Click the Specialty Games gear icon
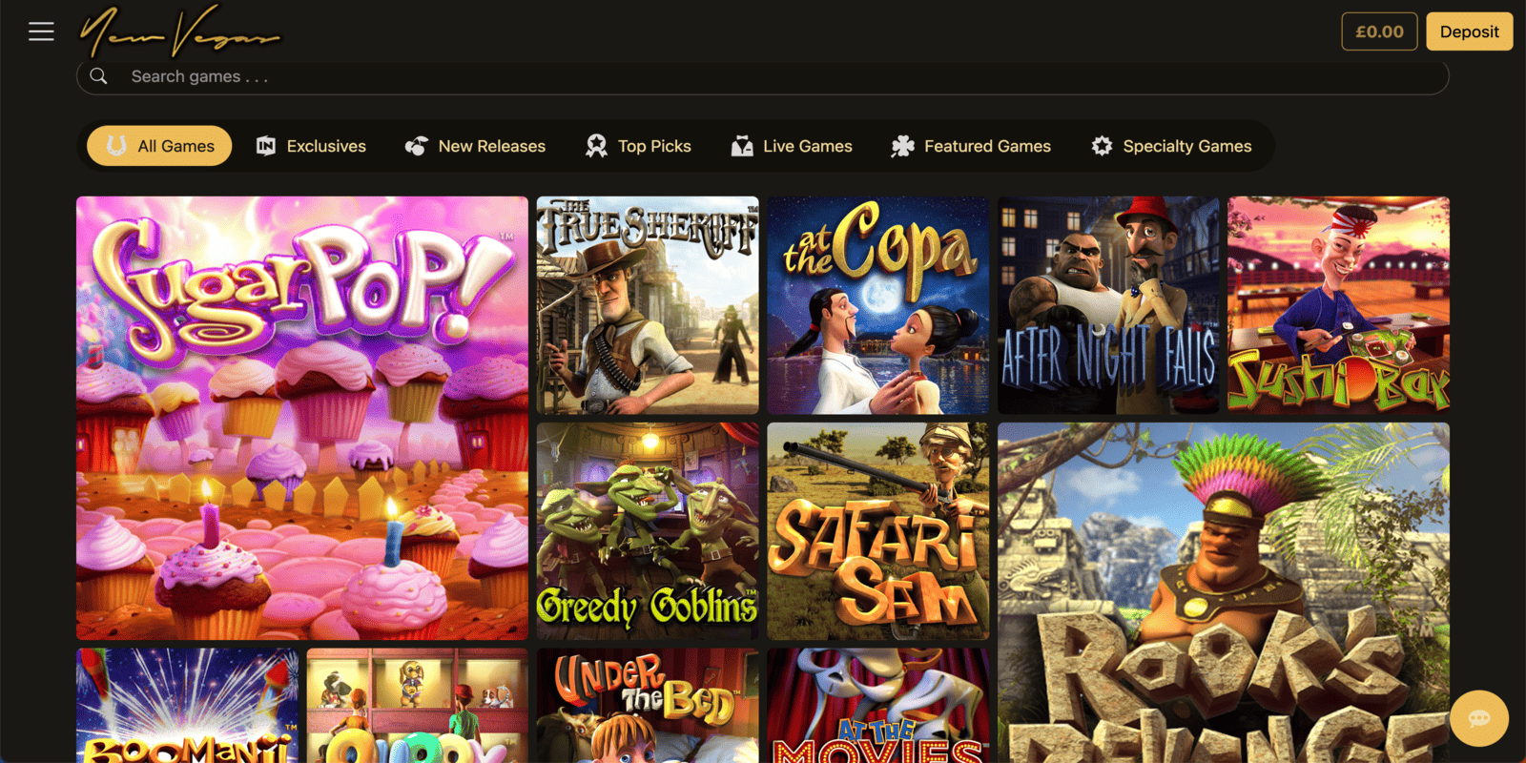Image resolution: width=1526 pixels, height=763 pixels. pyautogui.click(x=1102, y=146)
